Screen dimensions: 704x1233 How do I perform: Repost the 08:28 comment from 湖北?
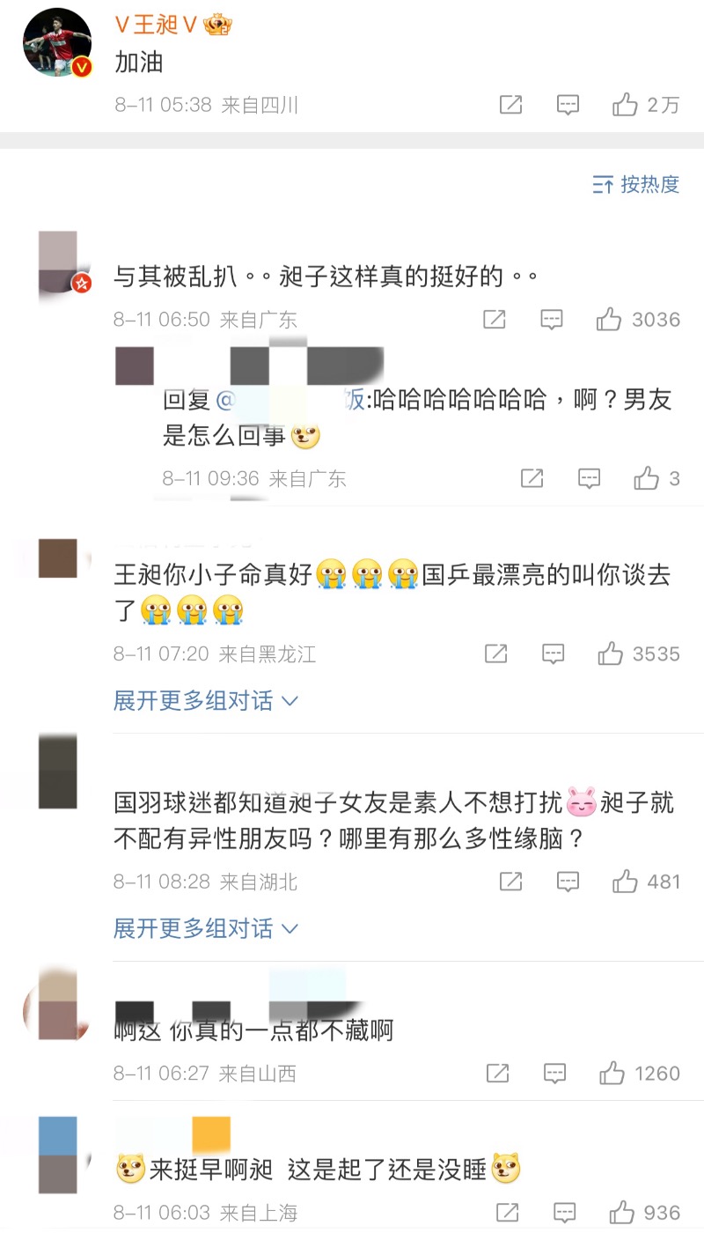pos(511,881)
